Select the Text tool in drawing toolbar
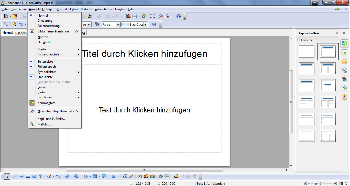The height and width of the screenshot is (186, 350). pos(41,176)
